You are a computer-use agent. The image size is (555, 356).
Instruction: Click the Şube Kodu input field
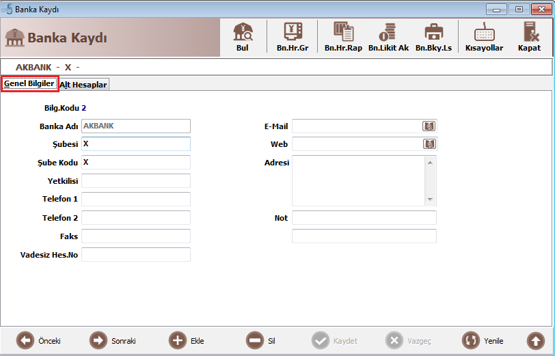click(136, 162)
